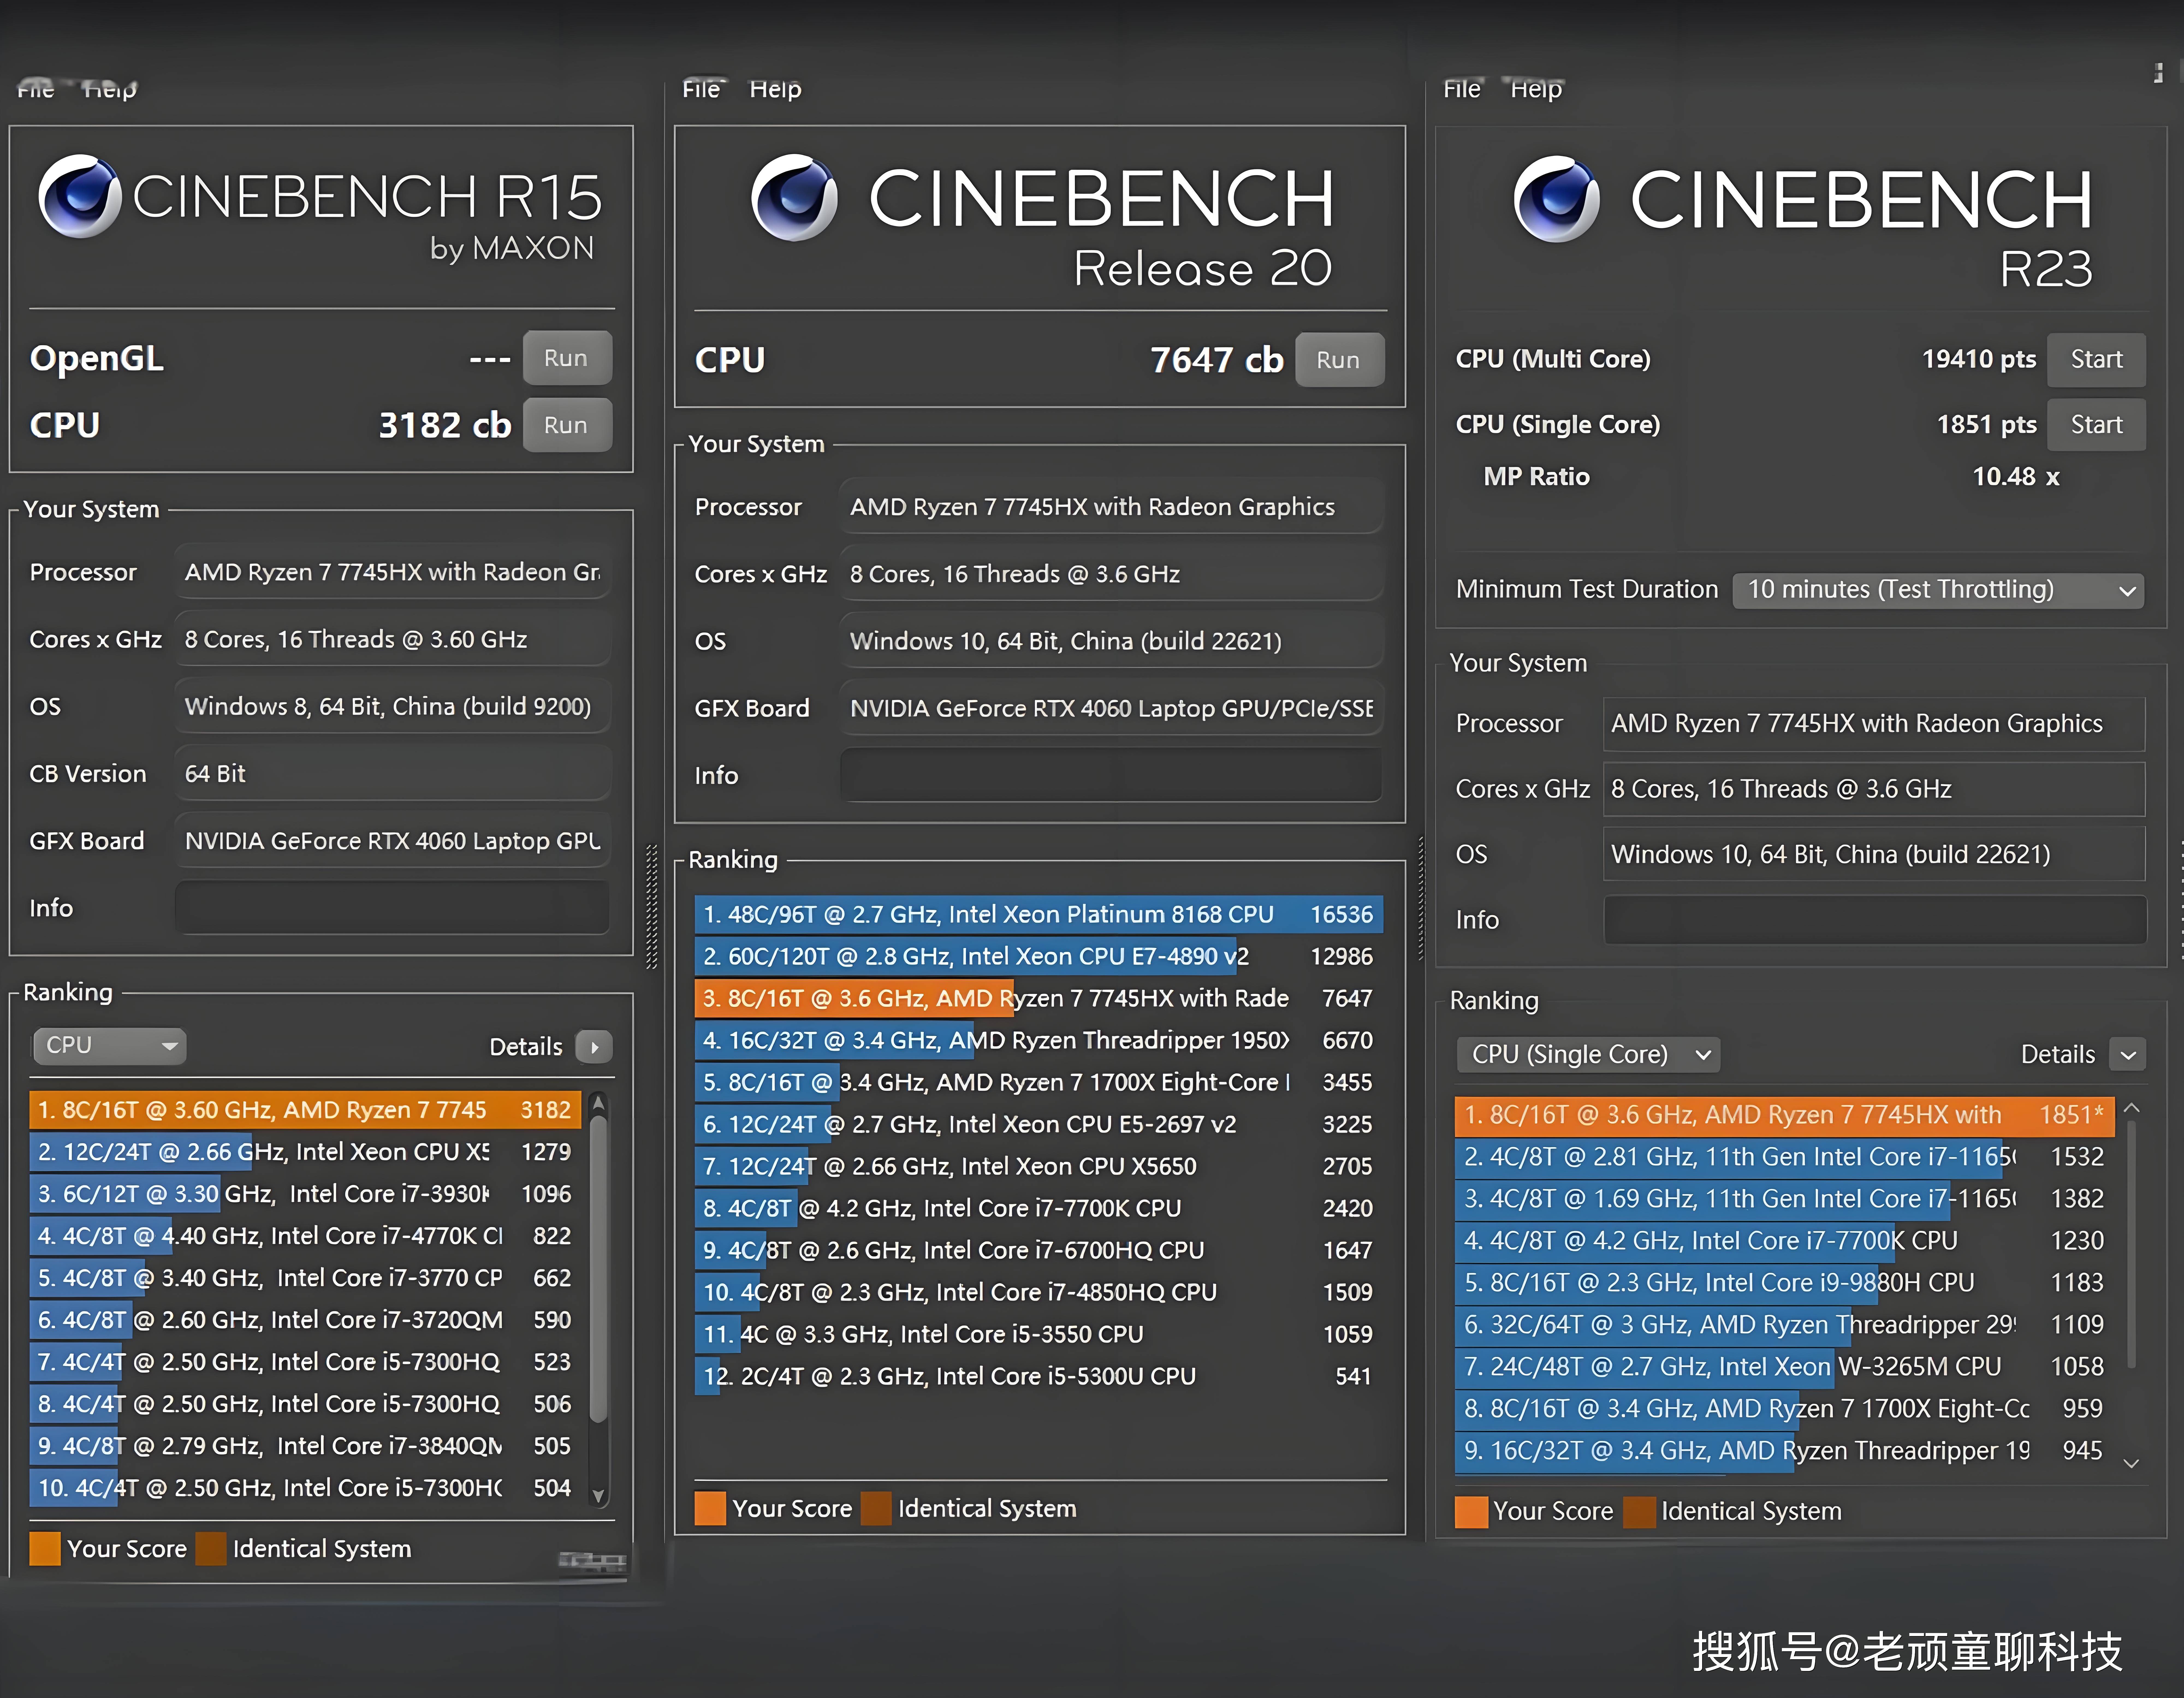Click the scroll-down arrow in R15 ranking list
Image resolution: width=2184 pixels, height=1698 pixels.
[598, 1496]
